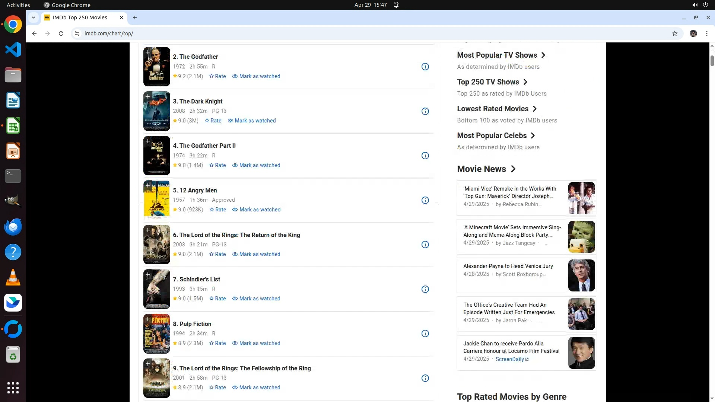Open Chrome three-dot menu
This screenshot has width=715, height=402.
pyautogui.click(x=706, y=33)
